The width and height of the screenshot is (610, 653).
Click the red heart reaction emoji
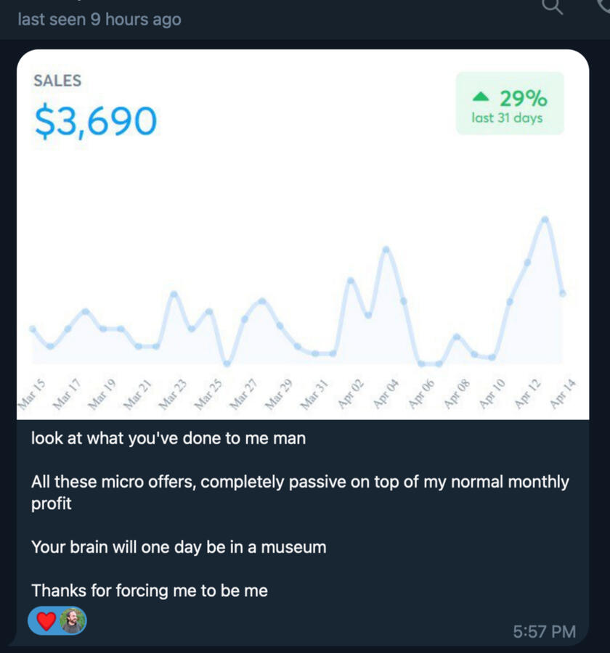coord(46,621)
